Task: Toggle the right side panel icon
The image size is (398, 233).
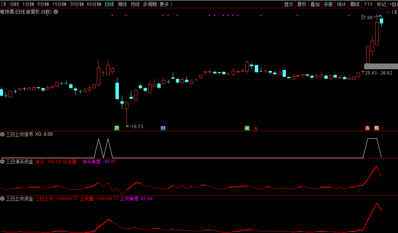Action: (x=395, y=12)
